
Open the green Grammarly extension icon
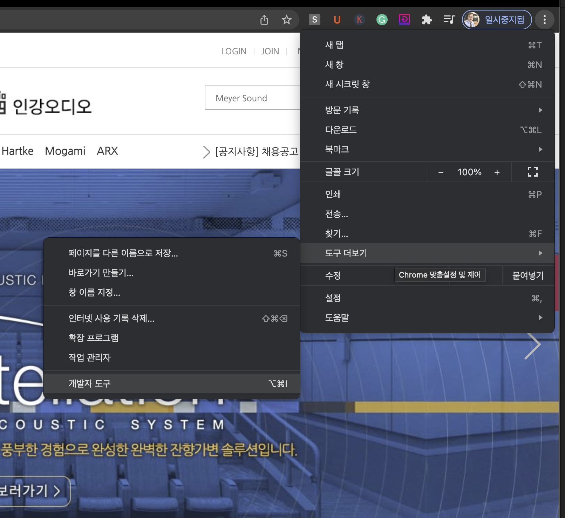tap(382, 20)
